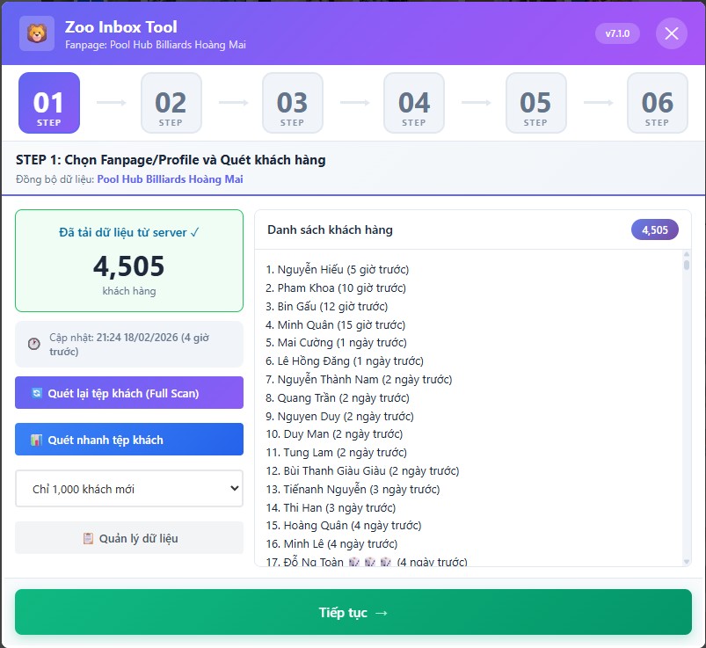
Task: Select customer Minh Lê
Action: click(331, 544)
